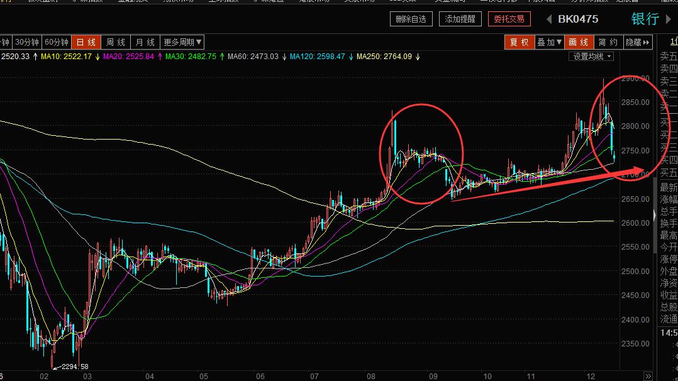Click the MA60: 2473.03 label
This screenshot has width=678, height=381.
[x=253, y=57]
